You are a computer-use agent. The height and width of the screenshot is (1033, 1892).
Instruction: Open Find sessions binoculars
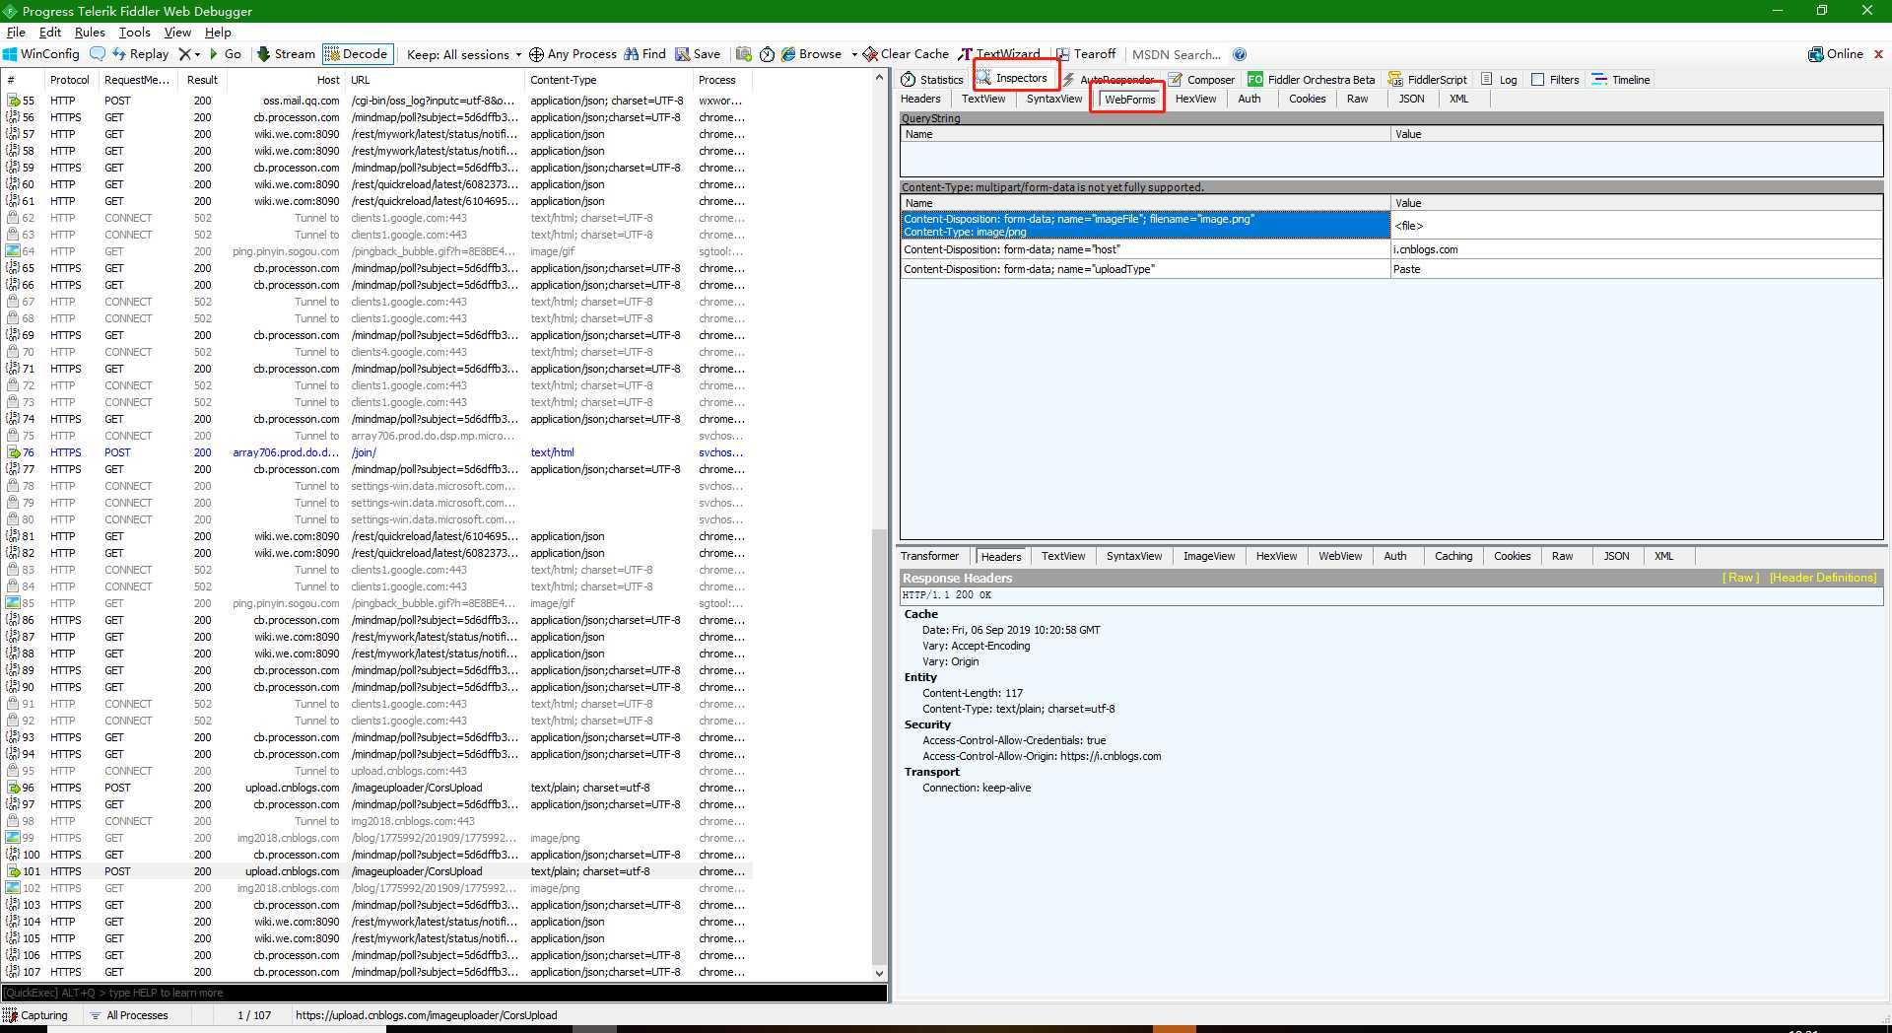tap(644, 54)
